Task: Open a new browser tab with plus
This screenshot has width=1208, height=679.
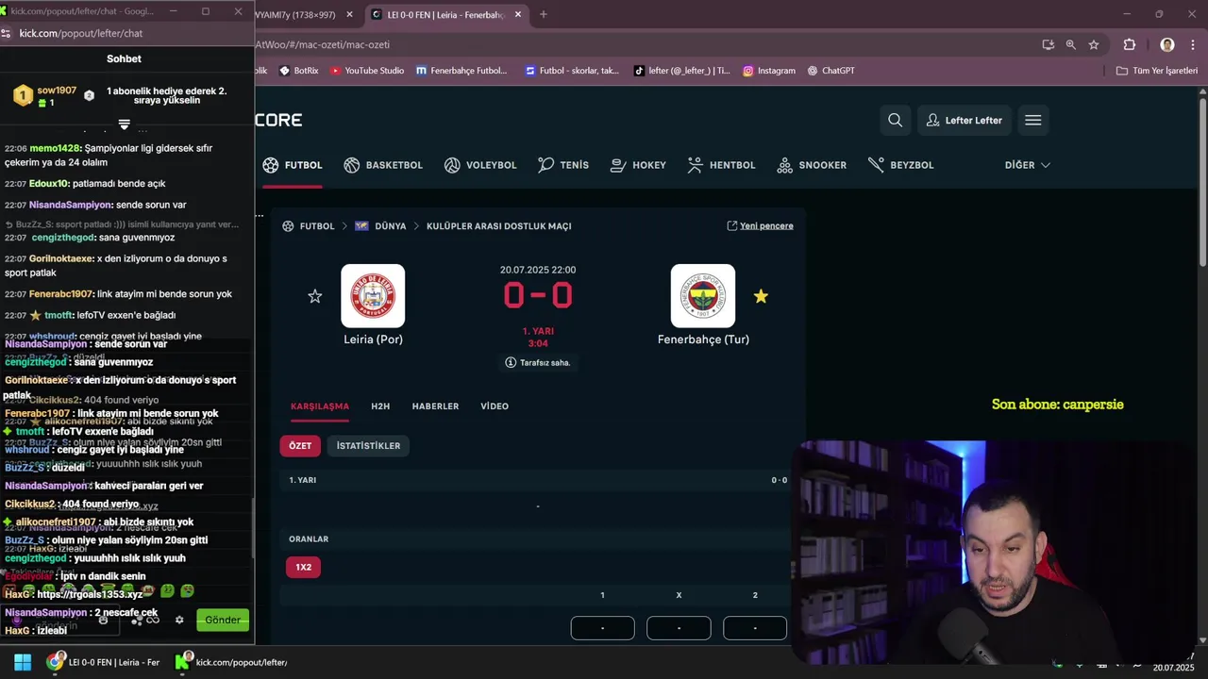Action: coord(543,14)
